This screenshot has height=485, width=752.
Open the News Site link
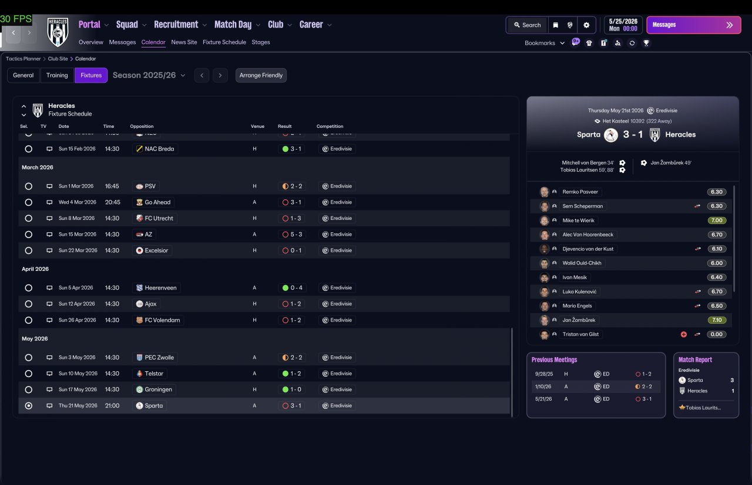(x=184, y=42)
